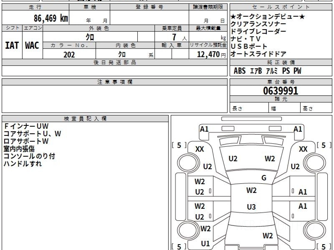Click the 幅 dimension cell
Image resolution: width=334 pixels, height=250 pixels.
(x=285, y=108)
